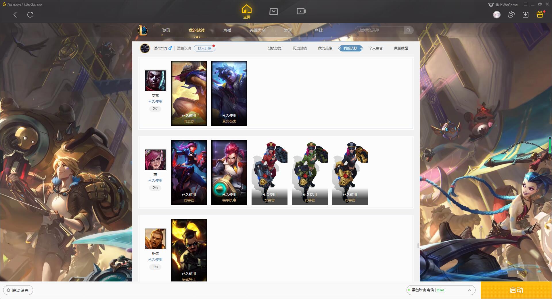Open 蔚's 女警官 splash-art skin card
This screenshot has height=299, width=552.
pos(189,172)
